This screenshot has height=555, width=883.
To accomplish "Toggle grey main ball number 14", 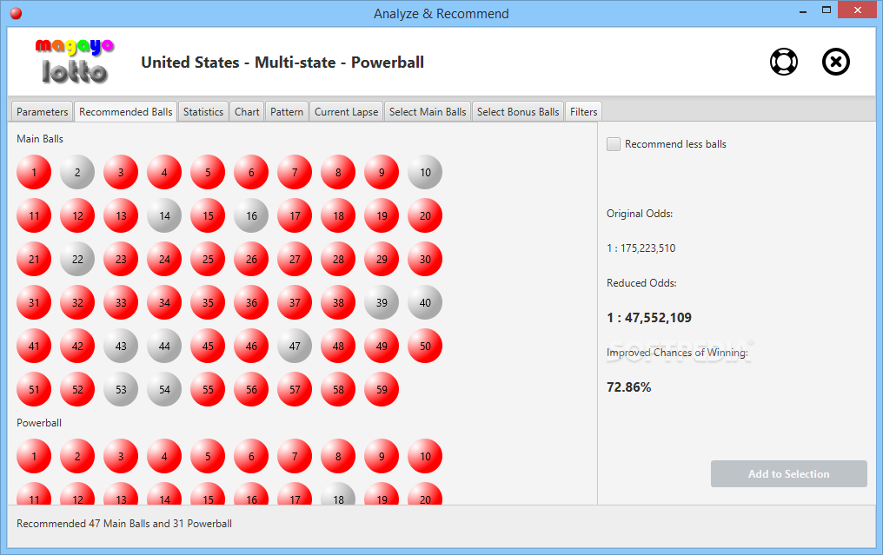I will pyautogui.click(x=164, y=215).
